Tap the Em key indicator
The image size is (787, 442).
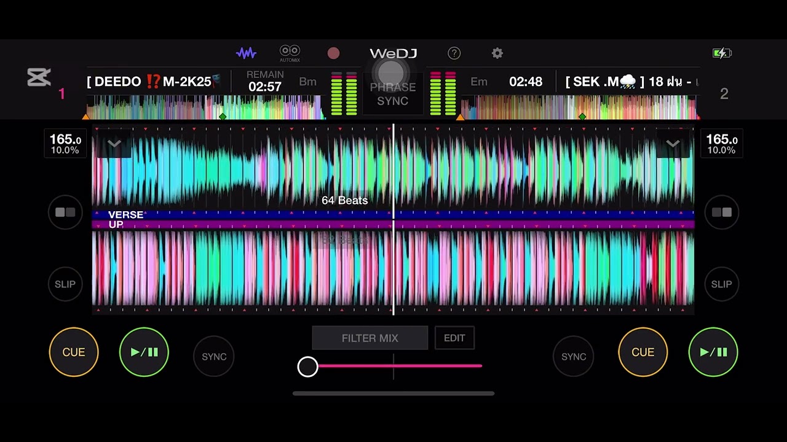click(479, 82)
